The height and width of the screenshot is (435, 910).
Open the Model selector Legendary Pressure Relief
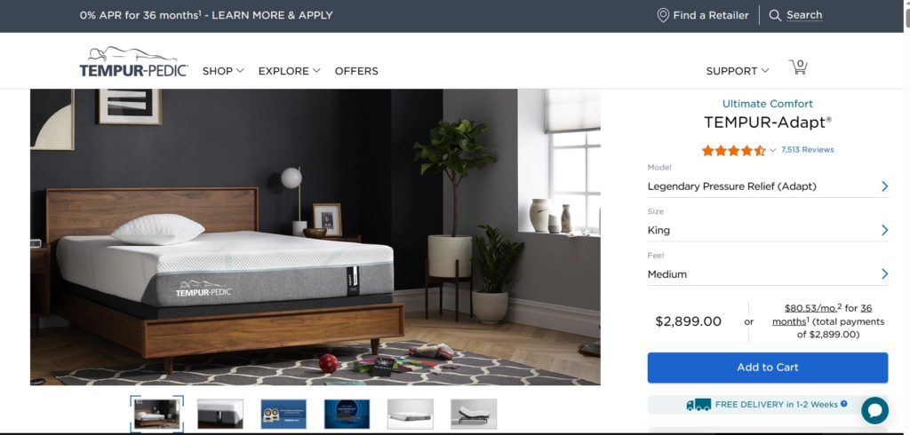(768, 186)
